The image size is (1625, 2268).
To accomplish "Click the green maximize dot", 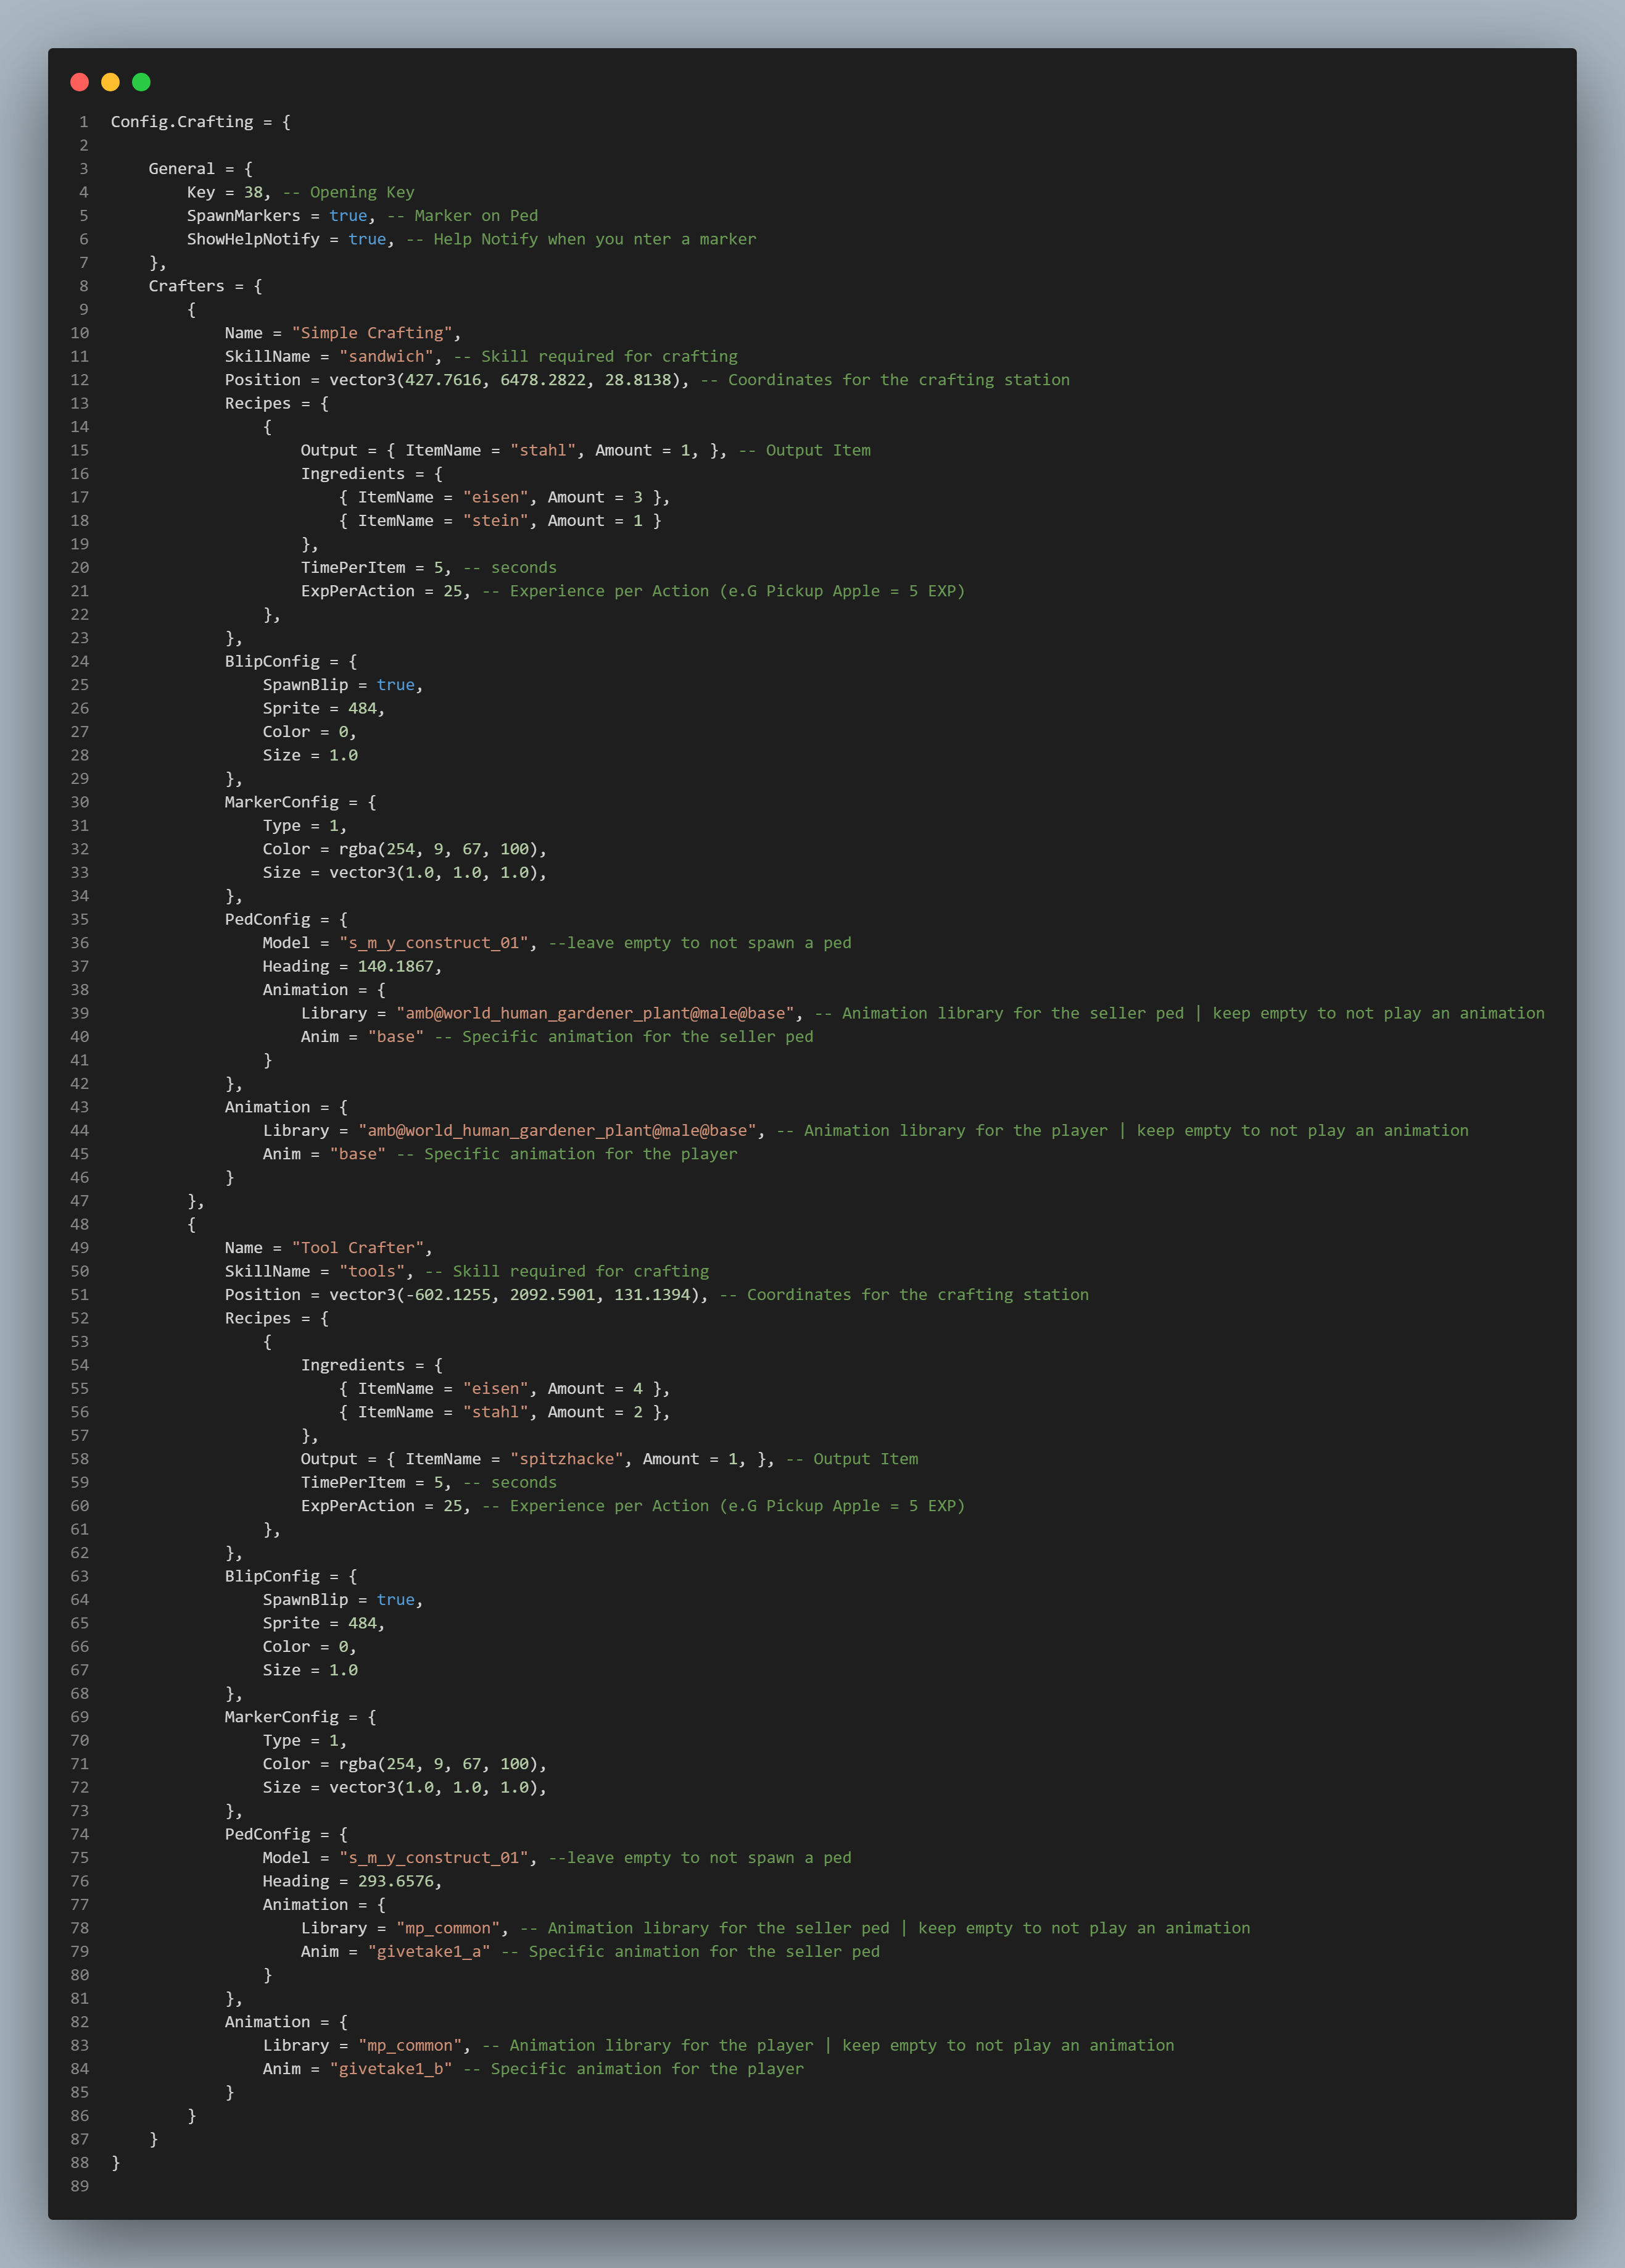I will point(141,82).
